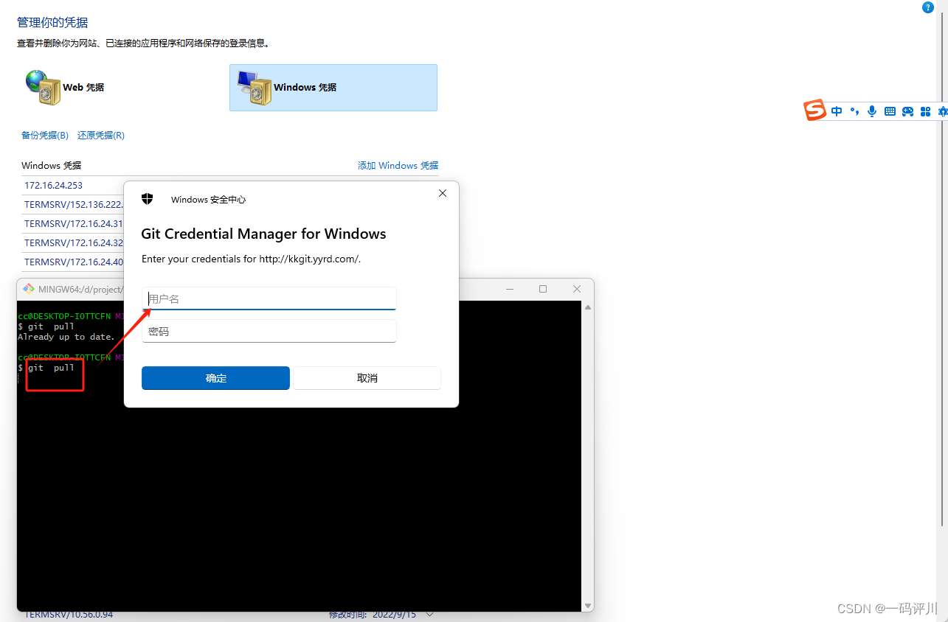
Task: Select credential TERMSRV/172.16.24.40 entry
Action: point(73,262)
